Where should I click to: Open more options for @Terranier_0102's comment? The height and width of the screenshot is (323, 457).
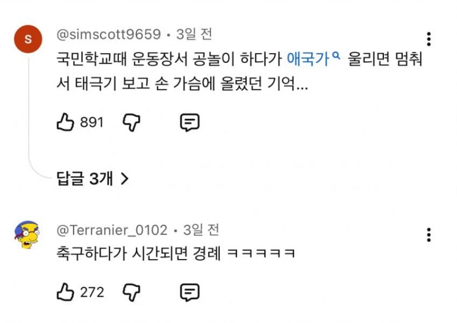(x=429, y=234)
